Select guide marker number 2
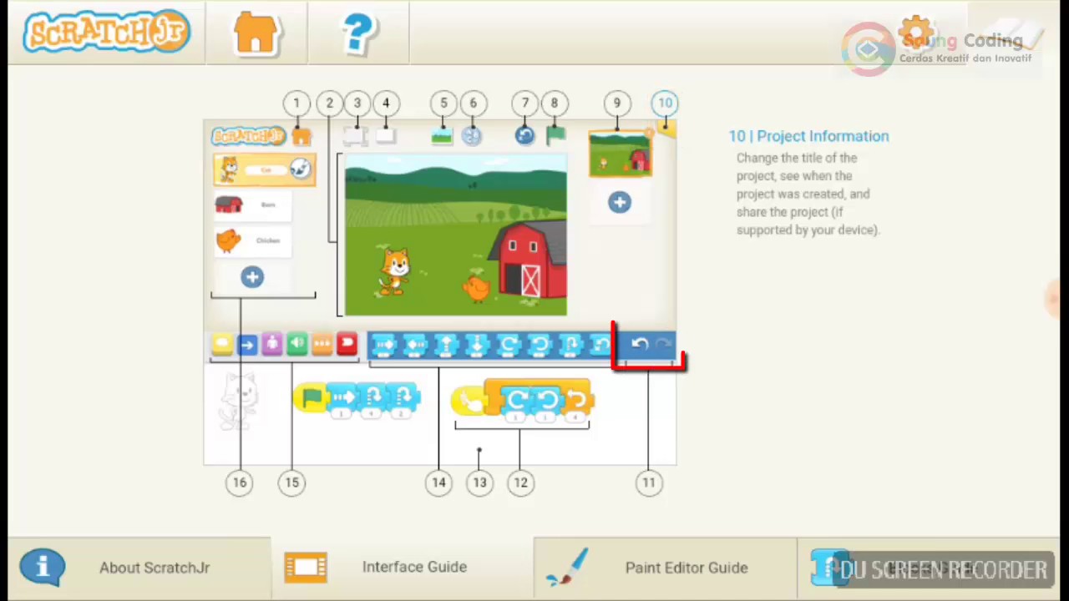The width and height of the screenshot is (1069, 601). (x=329, y=104)
